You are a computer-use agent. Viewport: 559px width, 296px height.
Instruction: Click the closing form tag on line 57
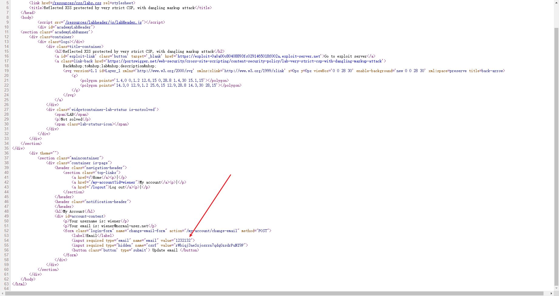pyautogui.click(x=70, y=255)
